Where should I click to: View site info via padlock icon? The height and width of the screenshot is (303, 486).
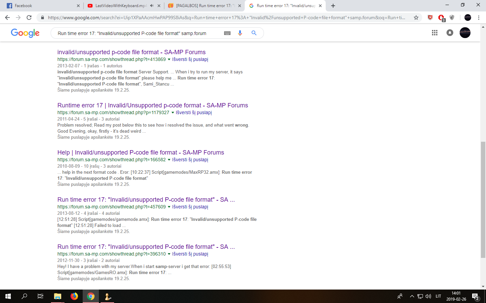(x=42, y=18)
